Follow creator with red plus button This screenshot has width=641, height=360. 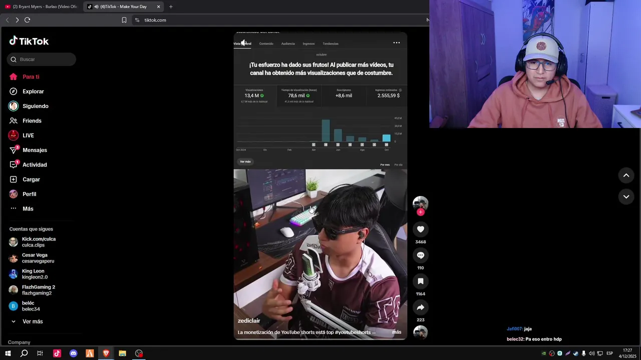pyautogui.click(x=421, y=212)
